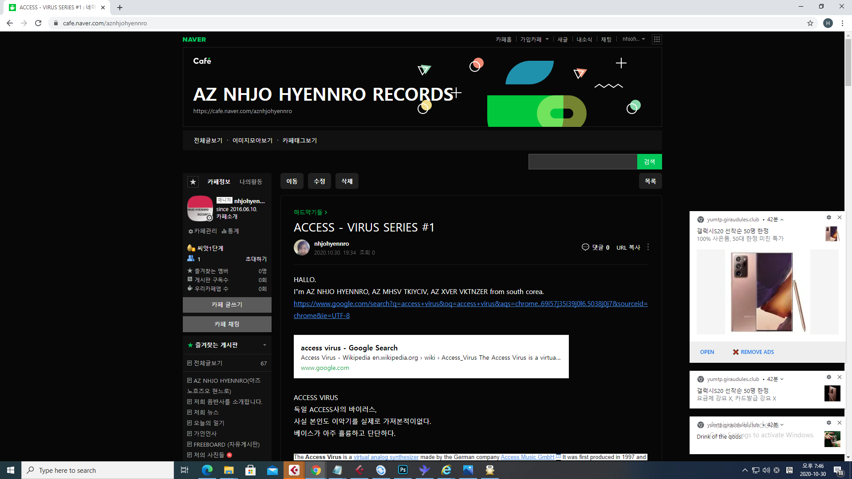Image resolution: width=852 pixels, height=479 pixels.
Task: Click the favorite star icon in cafe info
Action: (x=193, y=182)
